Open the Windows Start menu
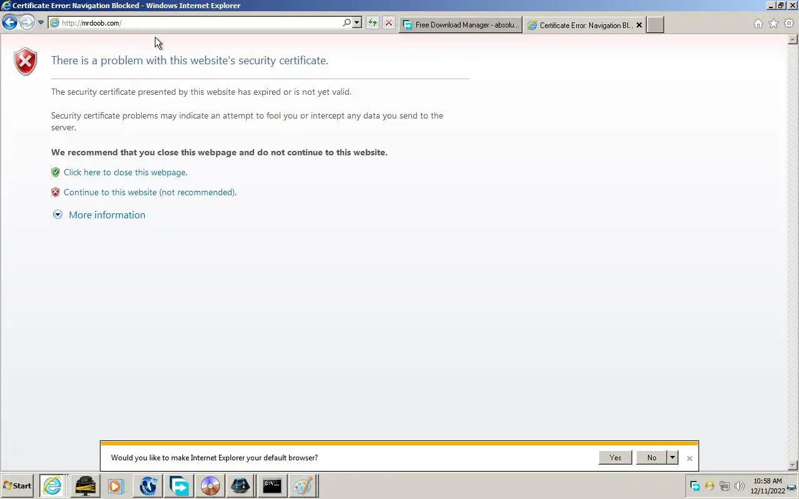Image resolution: width=799 pixels, height=499 pixels. pyautogui.click(x=17, y=485)
